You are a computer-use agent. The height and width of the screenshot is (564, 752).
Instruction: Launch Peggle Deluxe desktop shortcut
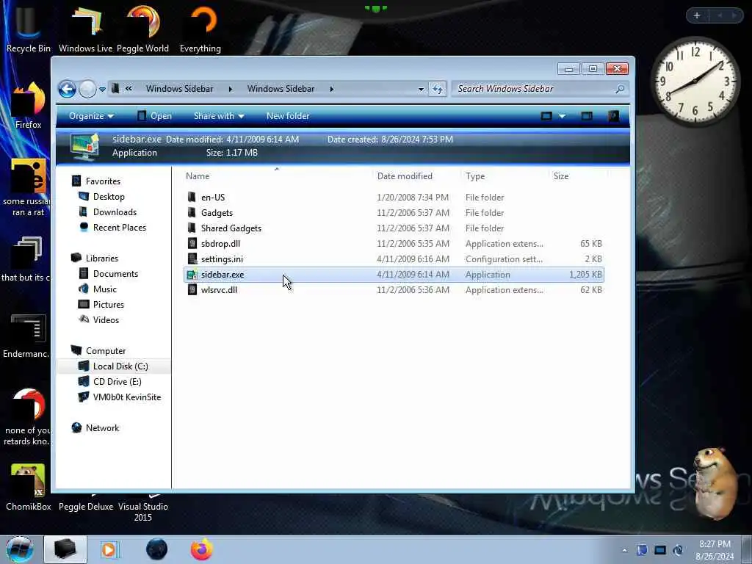(86, 507)
